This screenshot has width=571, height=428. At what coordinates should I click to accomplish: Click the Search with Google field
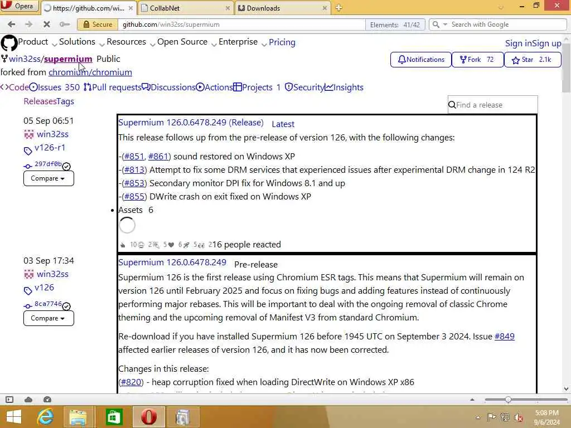[x=508, y=25]
